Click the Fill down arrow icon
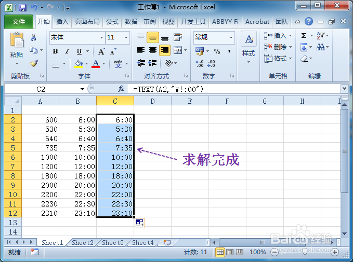 click(x=304, y=47)
